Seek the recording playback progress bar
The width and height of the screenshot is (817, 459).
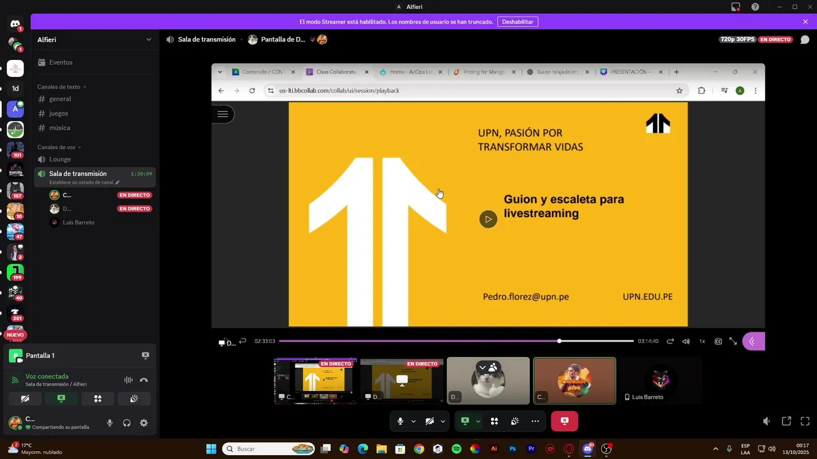coord(456,341)
